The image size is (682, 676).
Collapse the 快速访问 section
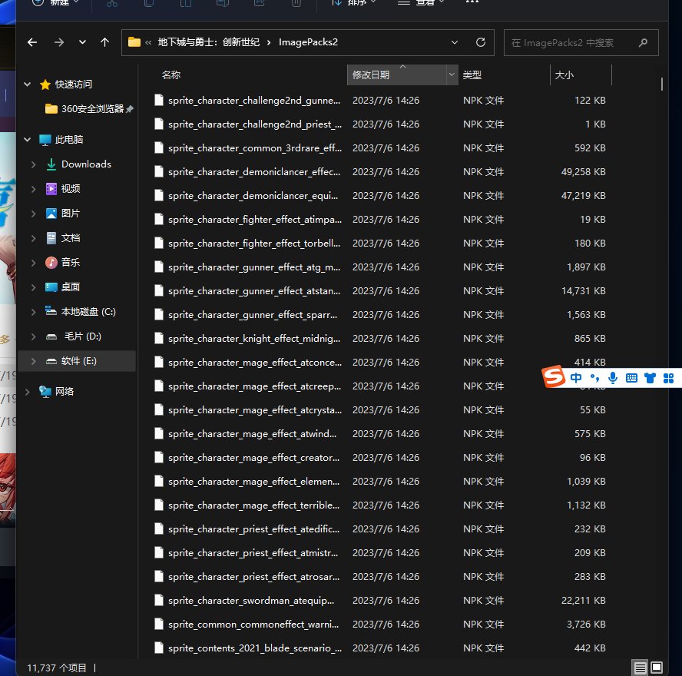tap(28, 84)
